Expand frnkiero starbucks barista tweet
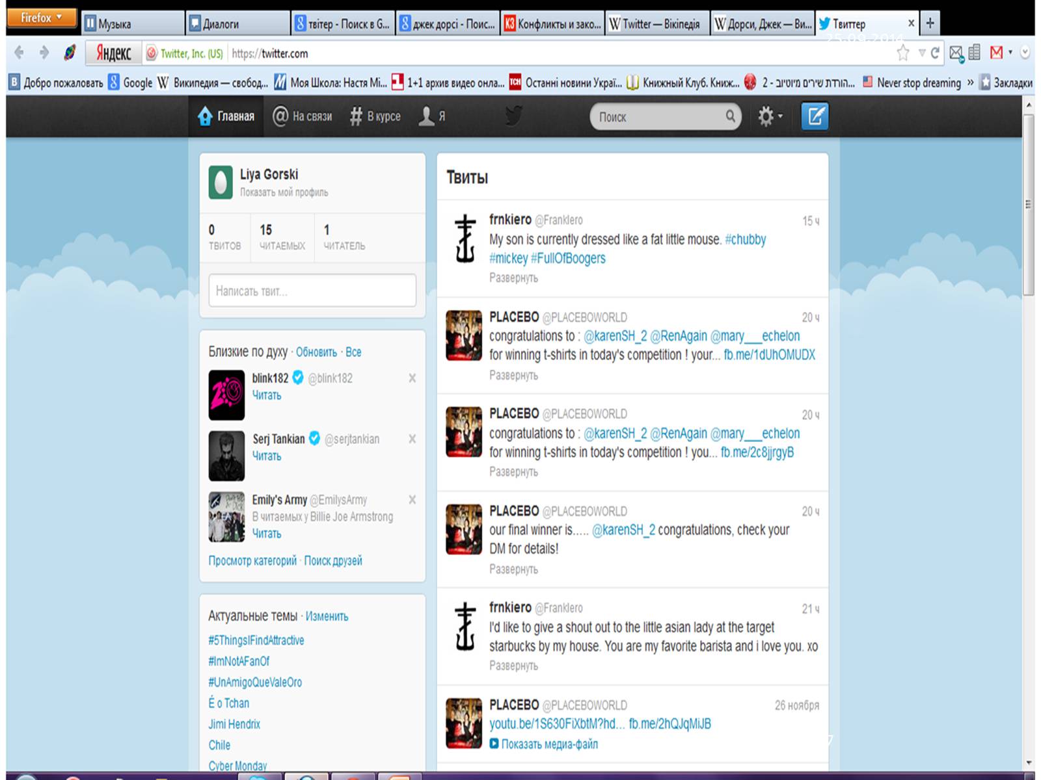The height and width of the screenshot is (780, 1041). (x=513, y=666)
